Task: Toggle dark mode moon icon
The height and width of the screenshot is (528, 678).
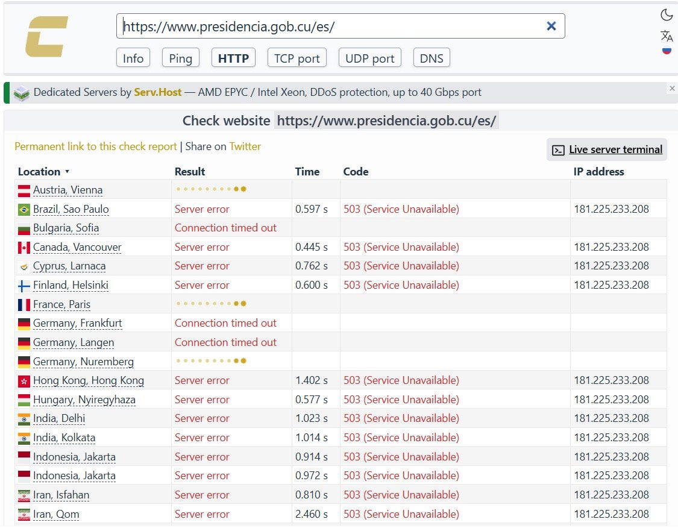Action: 667,15
